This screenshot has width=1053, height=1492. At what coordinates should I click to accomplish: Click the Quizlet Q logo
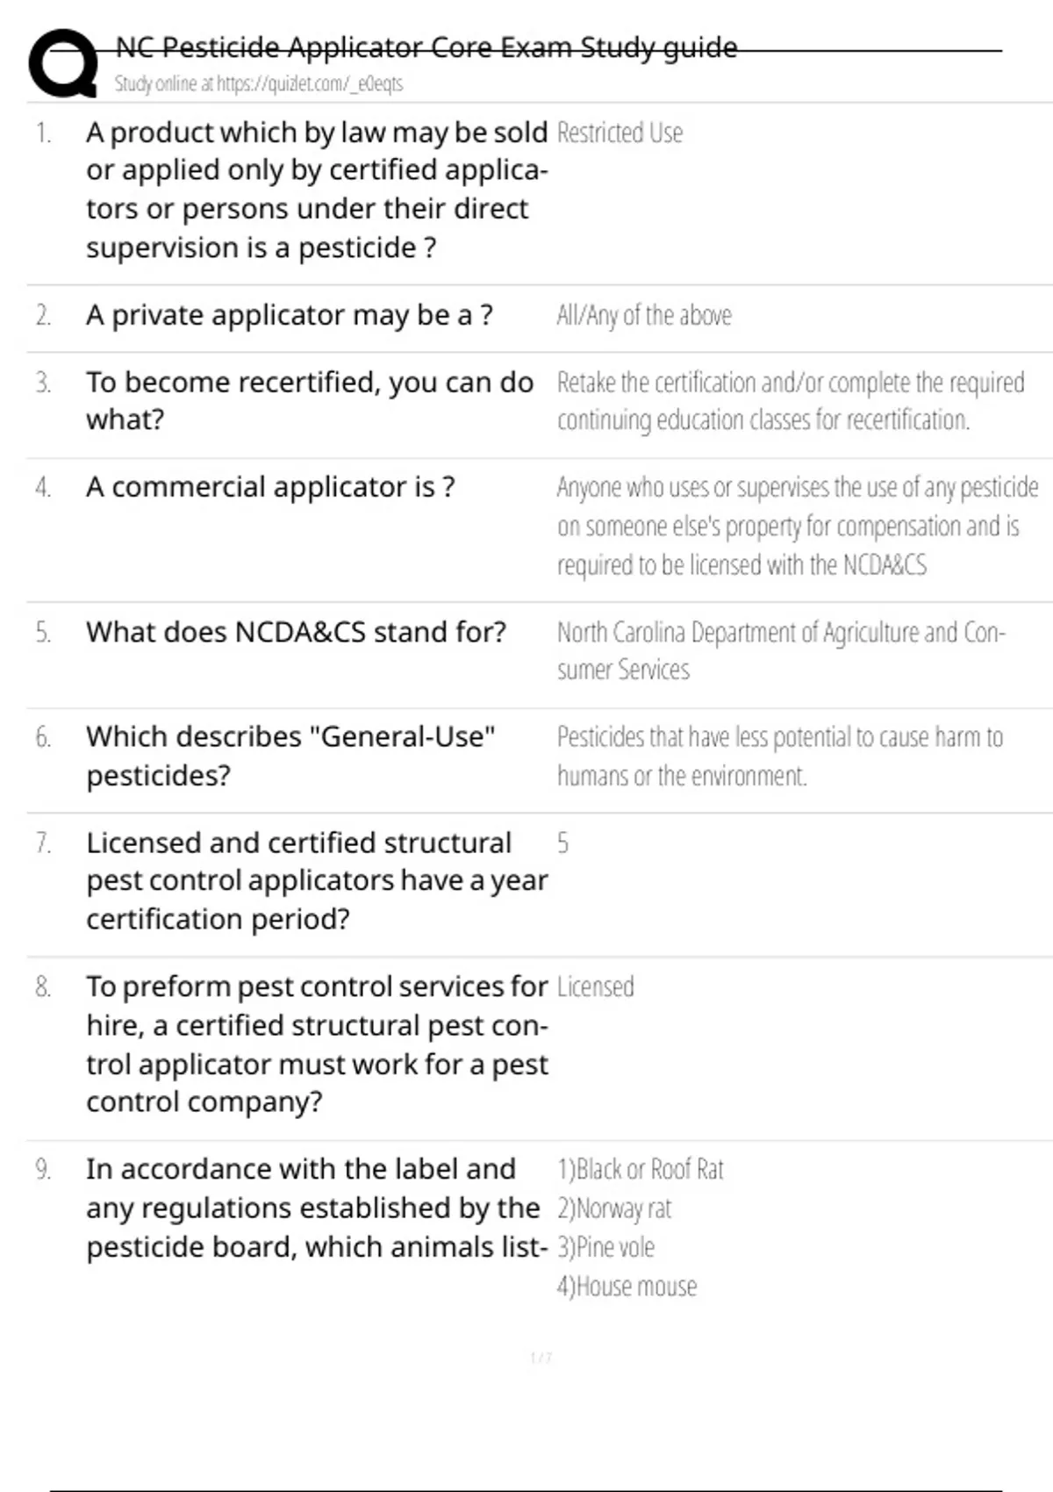63,63
